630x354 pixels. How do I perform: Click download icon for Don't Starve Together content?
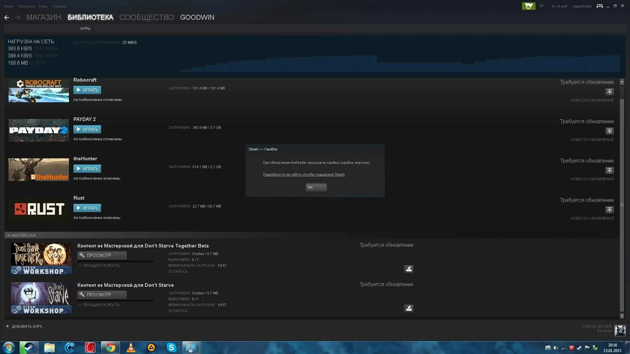pos(409,269)
